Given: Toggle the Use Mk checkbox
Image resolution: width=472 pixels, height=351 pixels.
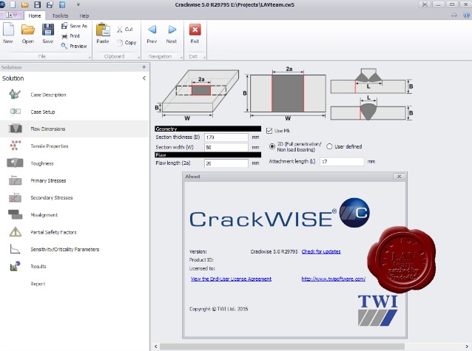Looking at the screenshot, I should [269, 131].
